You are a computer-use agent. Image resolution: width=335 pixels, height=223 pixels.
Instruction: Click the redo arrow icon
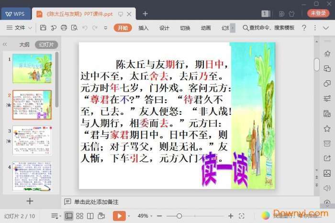tap(95, 28)
